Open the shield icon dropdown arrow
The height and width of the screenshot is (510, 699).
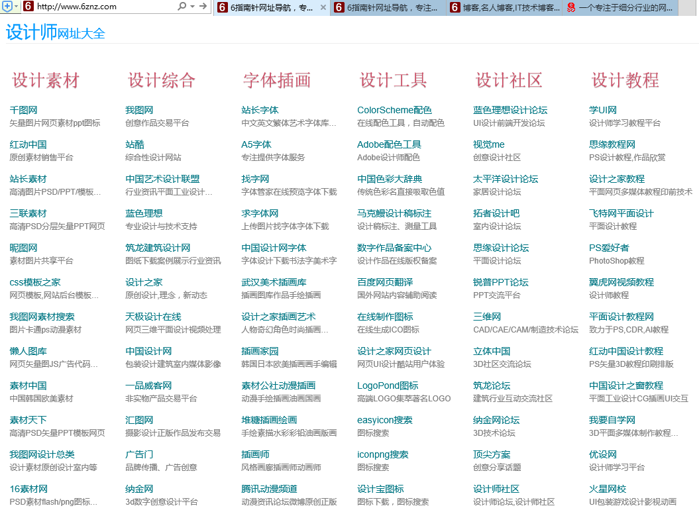click(x=17, y=6)
